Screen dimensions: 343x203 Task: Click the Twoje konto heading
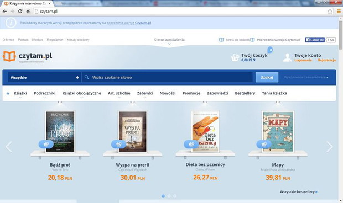point(308,55)
